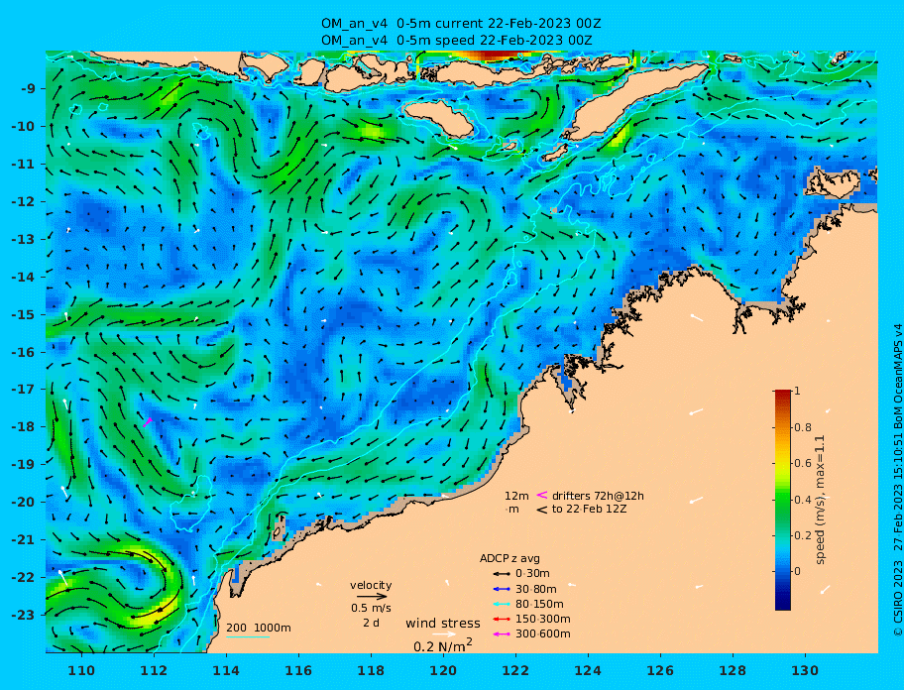Screen dimensions: 904x690
Task: Click the longitude axis label '110'
Action: pyautogui.click(x=81, y=670)
